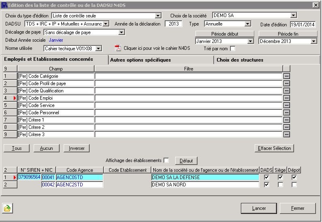Screen dimensions: 322x222
Task: Click the Inverser button
Action: click(x=77, y=148)
